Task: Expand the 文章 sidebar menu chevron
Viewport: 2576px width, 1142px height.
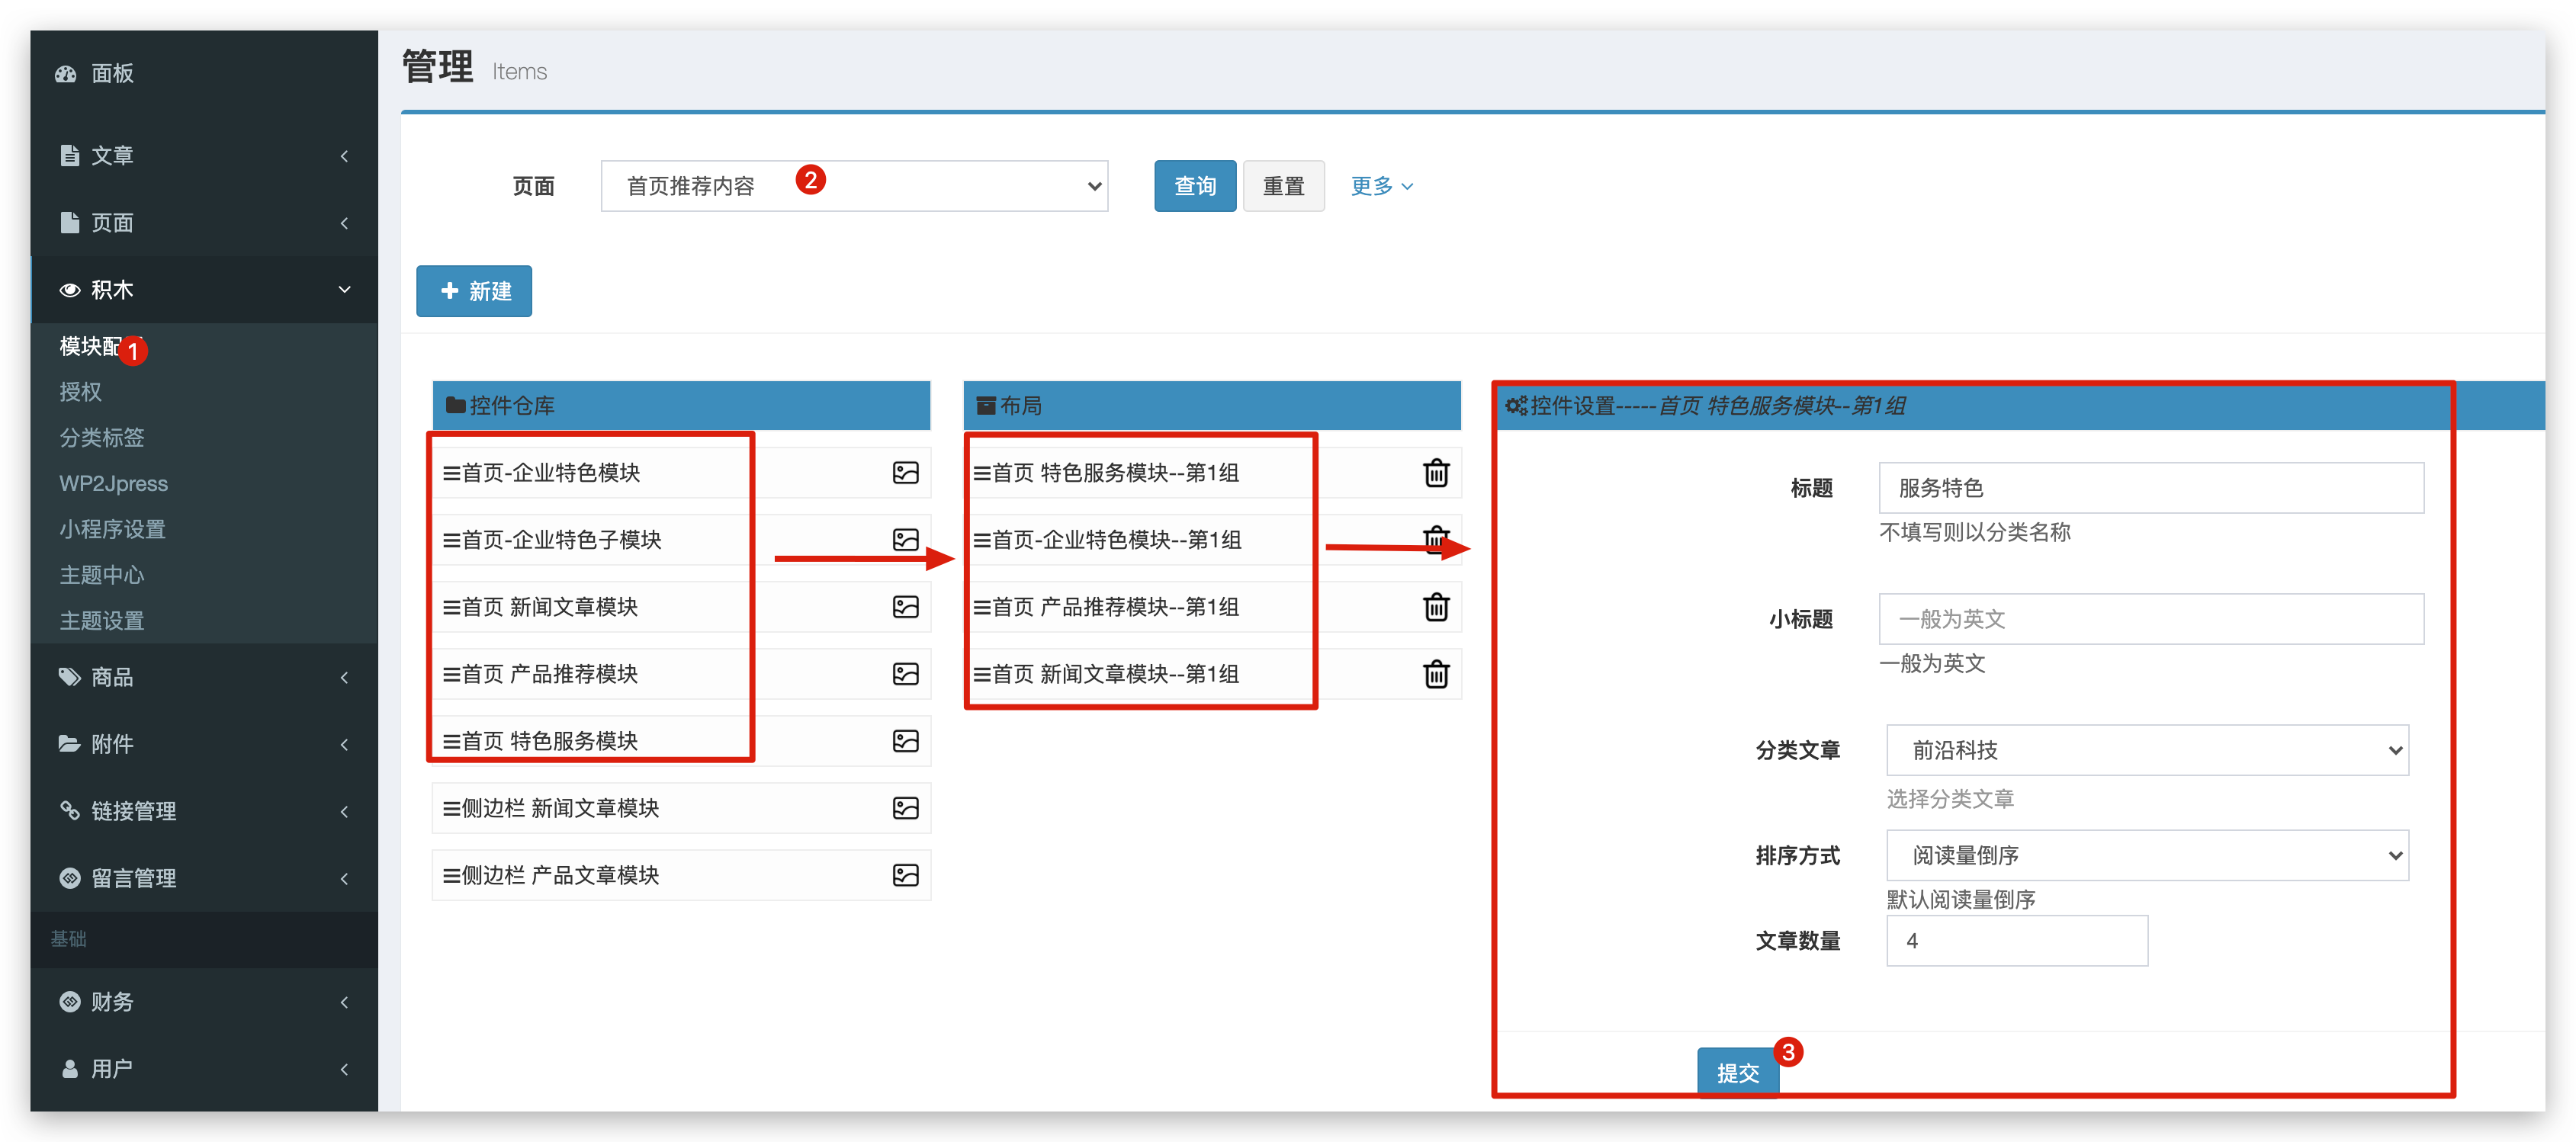Action: tap(344, 155)
